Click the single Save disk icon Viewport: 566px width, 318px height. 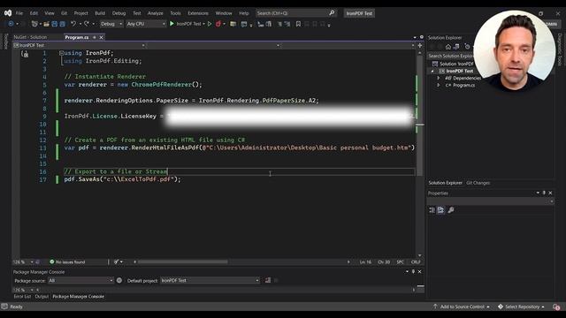[55, 24]
